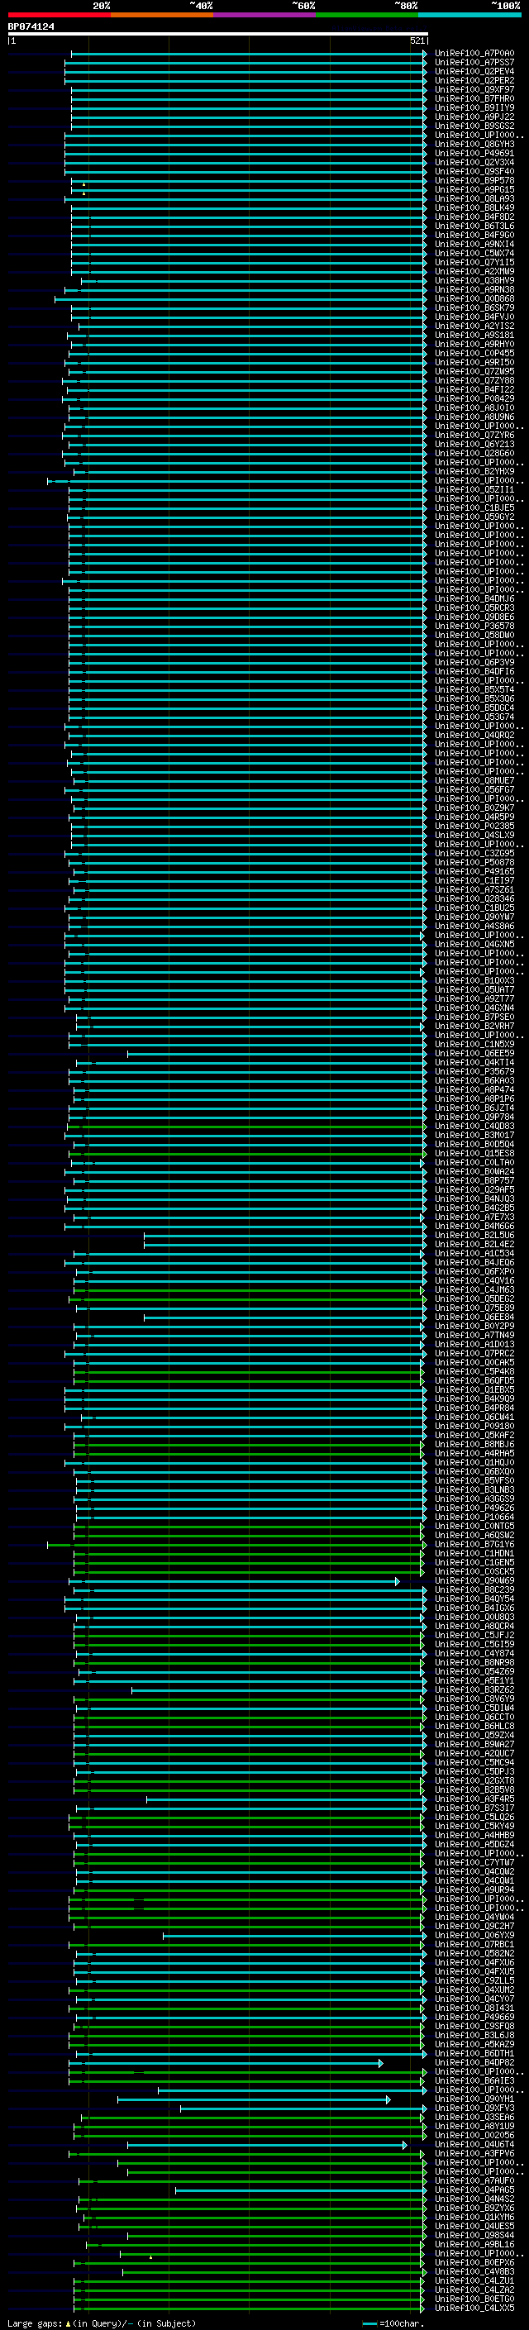Click hit label UniRef100_C4QD83
This screenshot has width=529, height=2330.
[474, 1126]
